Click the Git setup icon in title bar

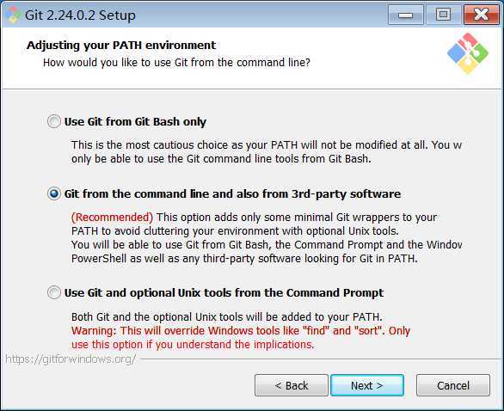click(13, 15)
